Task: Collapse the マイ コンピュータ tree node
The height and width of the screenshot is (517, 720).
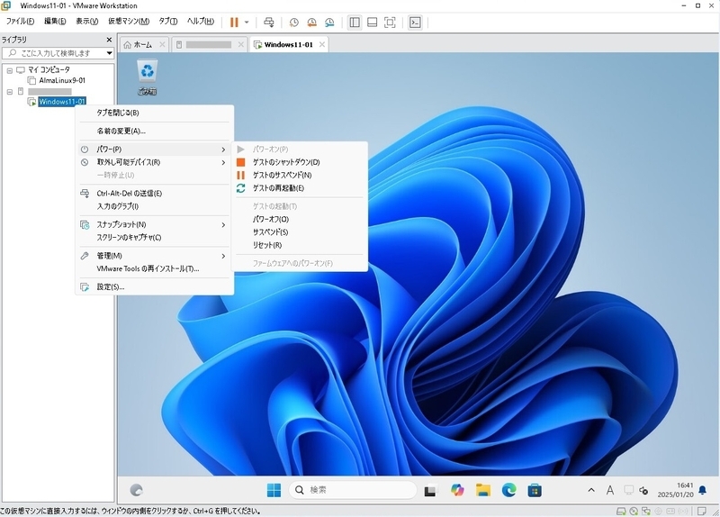Action: point(10,70)
